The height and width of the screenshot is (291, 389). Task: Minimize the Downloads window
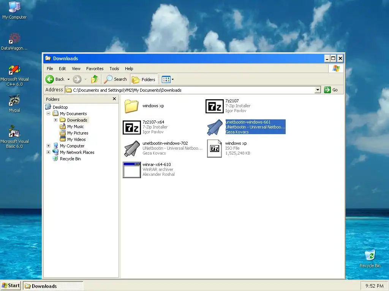pos(327,58)
